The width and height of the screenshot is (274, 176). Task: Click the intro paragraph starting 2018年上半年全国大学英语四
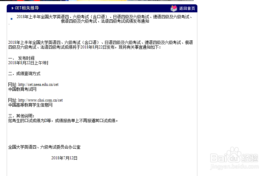100,45
